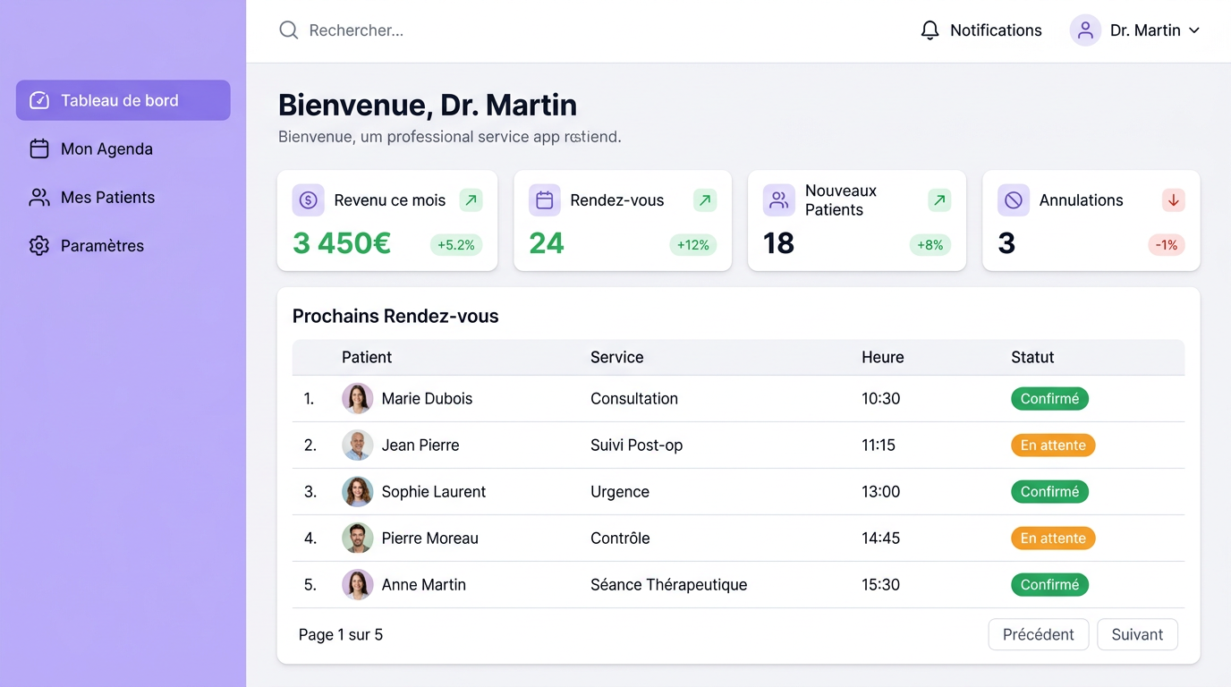Click the Suivi Post-op service cell

636,445
